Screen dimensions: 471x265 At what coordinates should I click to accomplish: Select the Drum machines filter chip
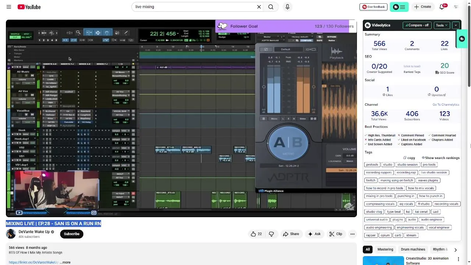click(413, 249)
